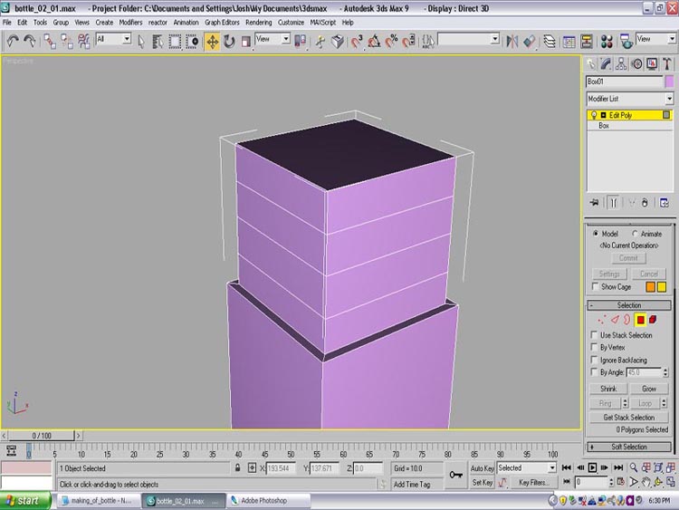Viewport: 679px width, 510px height.
Task: Click the Box01 object color swatch
Action: [670, 82]
